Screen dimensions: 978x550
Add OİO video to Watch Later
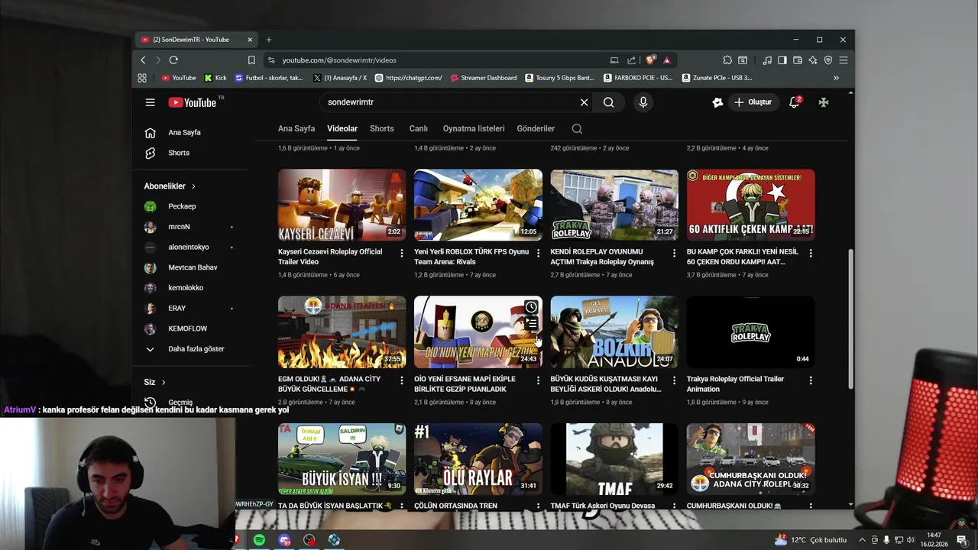pyautogui.click(x=531, y=307)
